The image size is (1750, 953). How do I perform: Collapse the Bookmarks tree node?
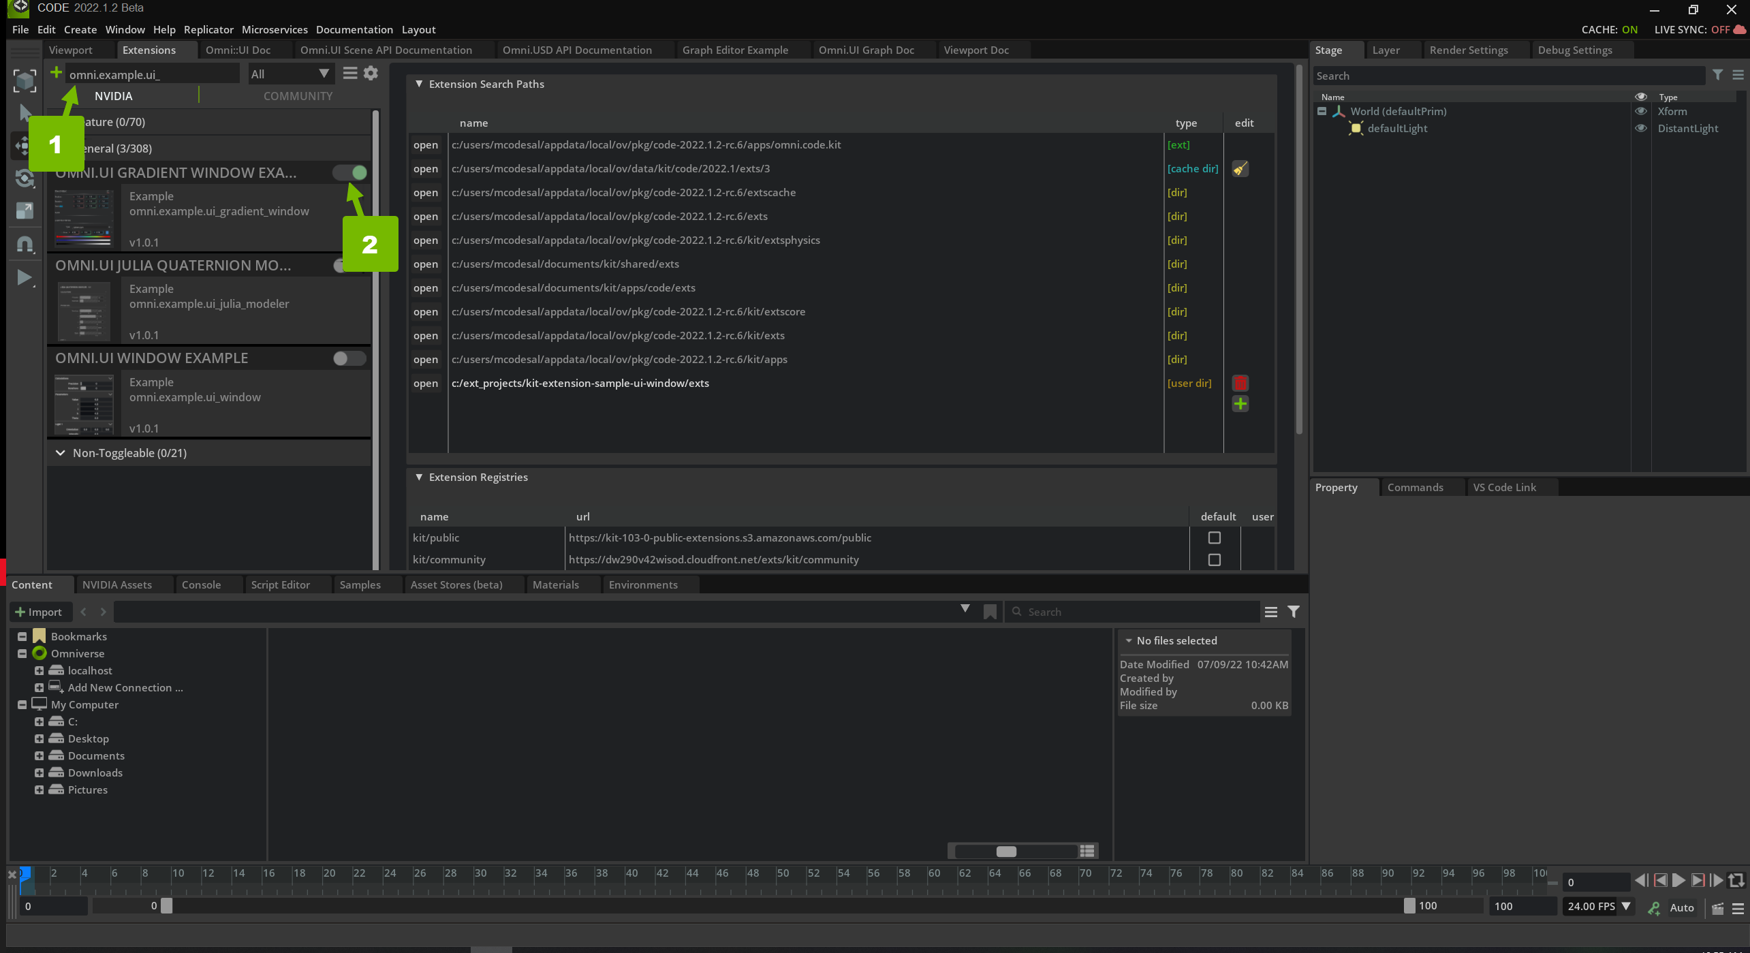coord(22,636)
